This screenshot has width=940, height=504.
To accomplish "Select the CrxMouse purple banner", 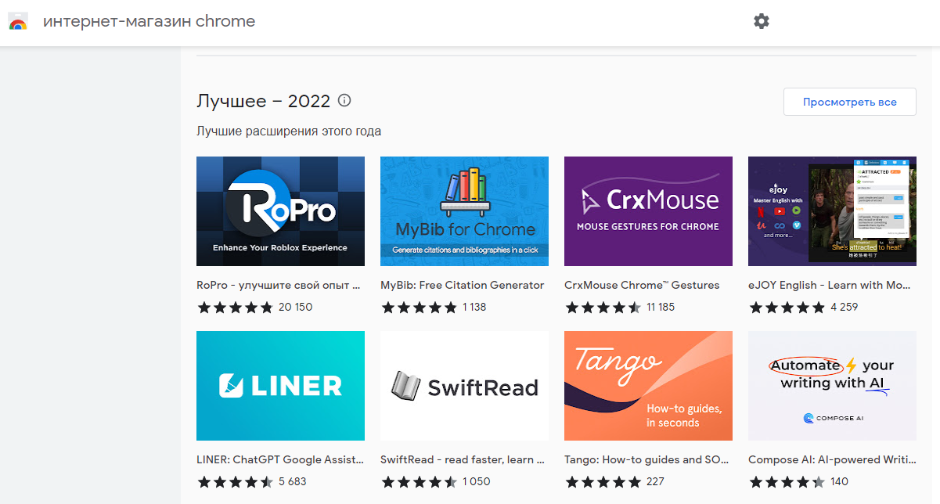I will (x=648, y=211).
